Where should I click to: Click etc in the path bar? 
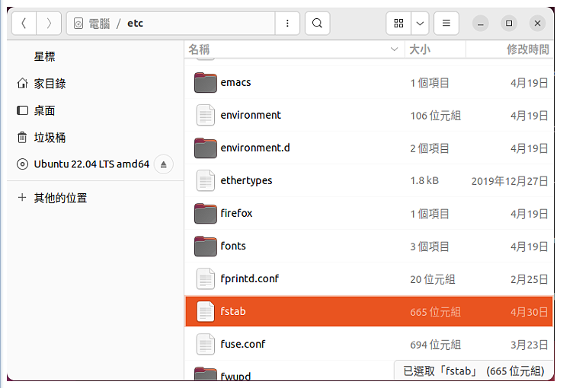(x=135, y=24)
